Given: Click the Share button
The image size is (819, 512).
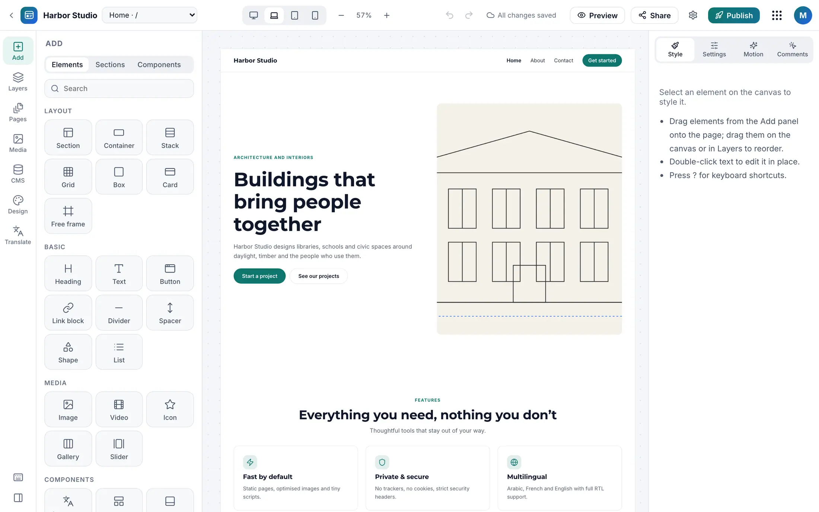Looking at the screenshot, I should [x=654, y=15].
